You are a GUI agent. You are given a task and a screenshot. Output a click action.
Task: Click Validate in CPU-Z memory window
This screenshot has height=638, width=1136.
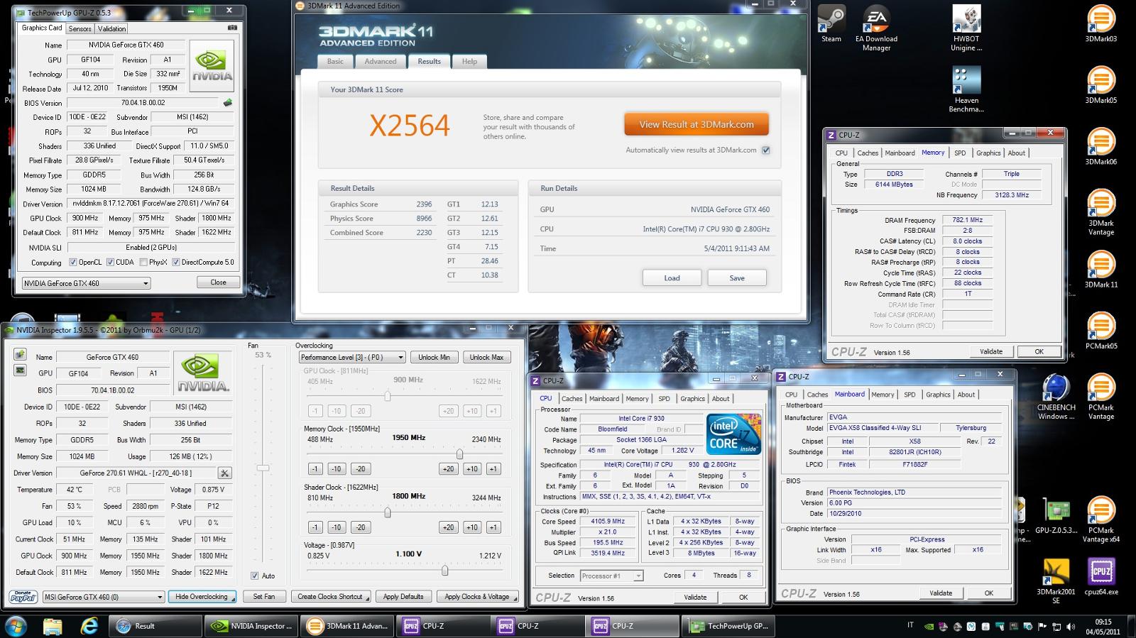point(991,351)
